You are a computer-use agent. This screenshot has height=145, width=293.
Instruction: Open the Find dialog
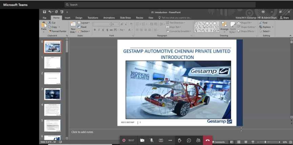[x=263, y=23]
